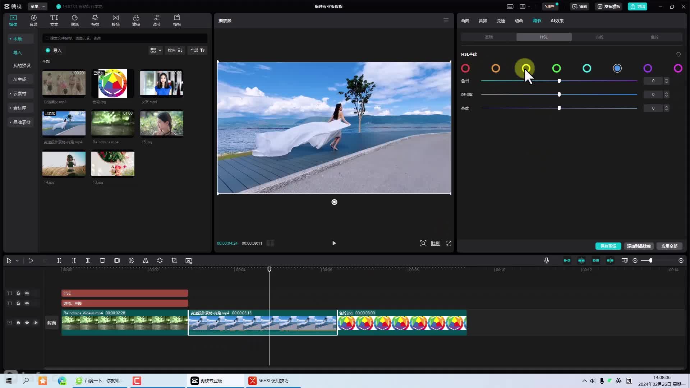690x388 pixels.
Task: Click the player zoom focus icon
Action: point(423,243)
